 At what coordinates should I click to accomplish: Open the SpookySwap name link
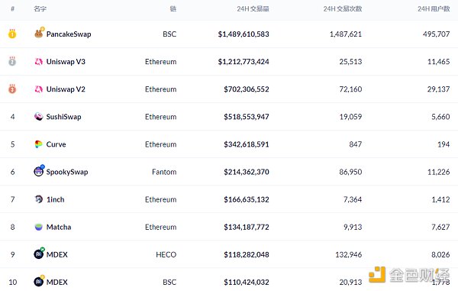(x=67, y=172)
